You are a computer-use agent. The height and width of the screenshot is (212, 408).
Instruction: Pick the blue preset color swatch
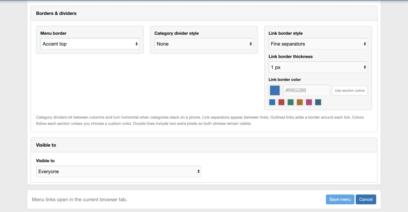point(272,102)
